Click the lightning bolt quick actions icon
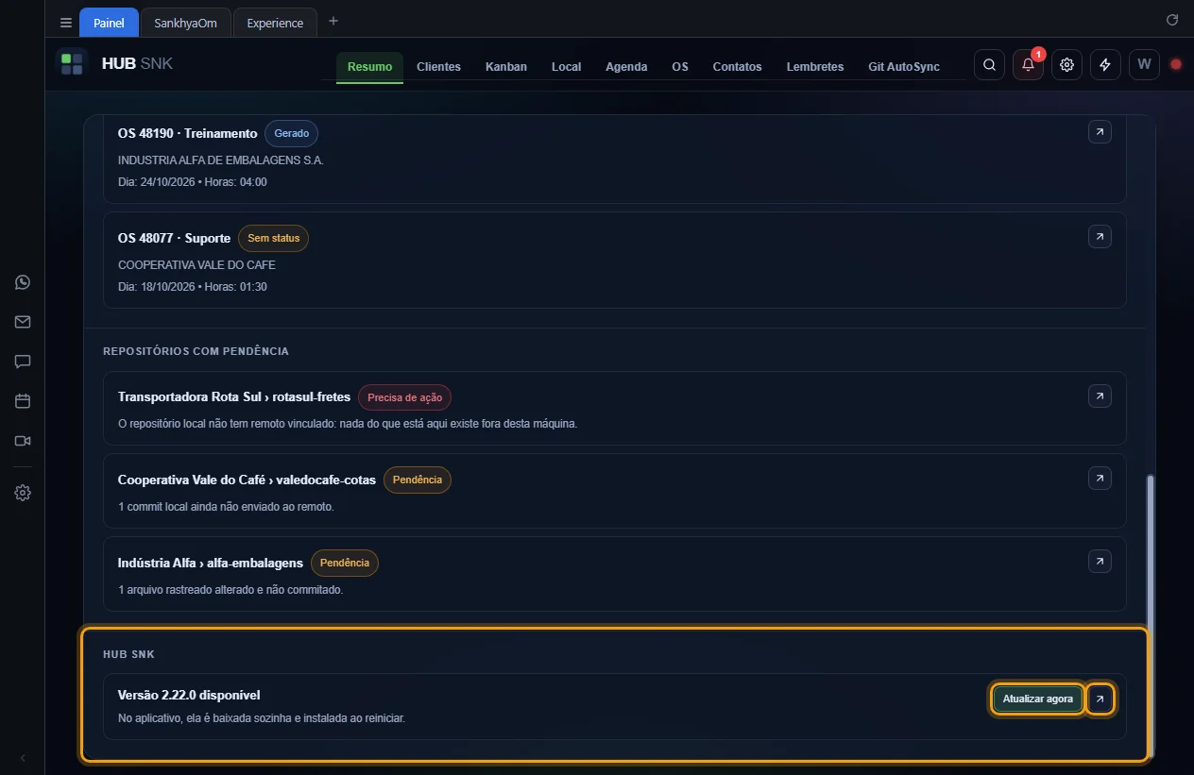The height and width of the screenshot is (775, 1194). point(1106,65)
